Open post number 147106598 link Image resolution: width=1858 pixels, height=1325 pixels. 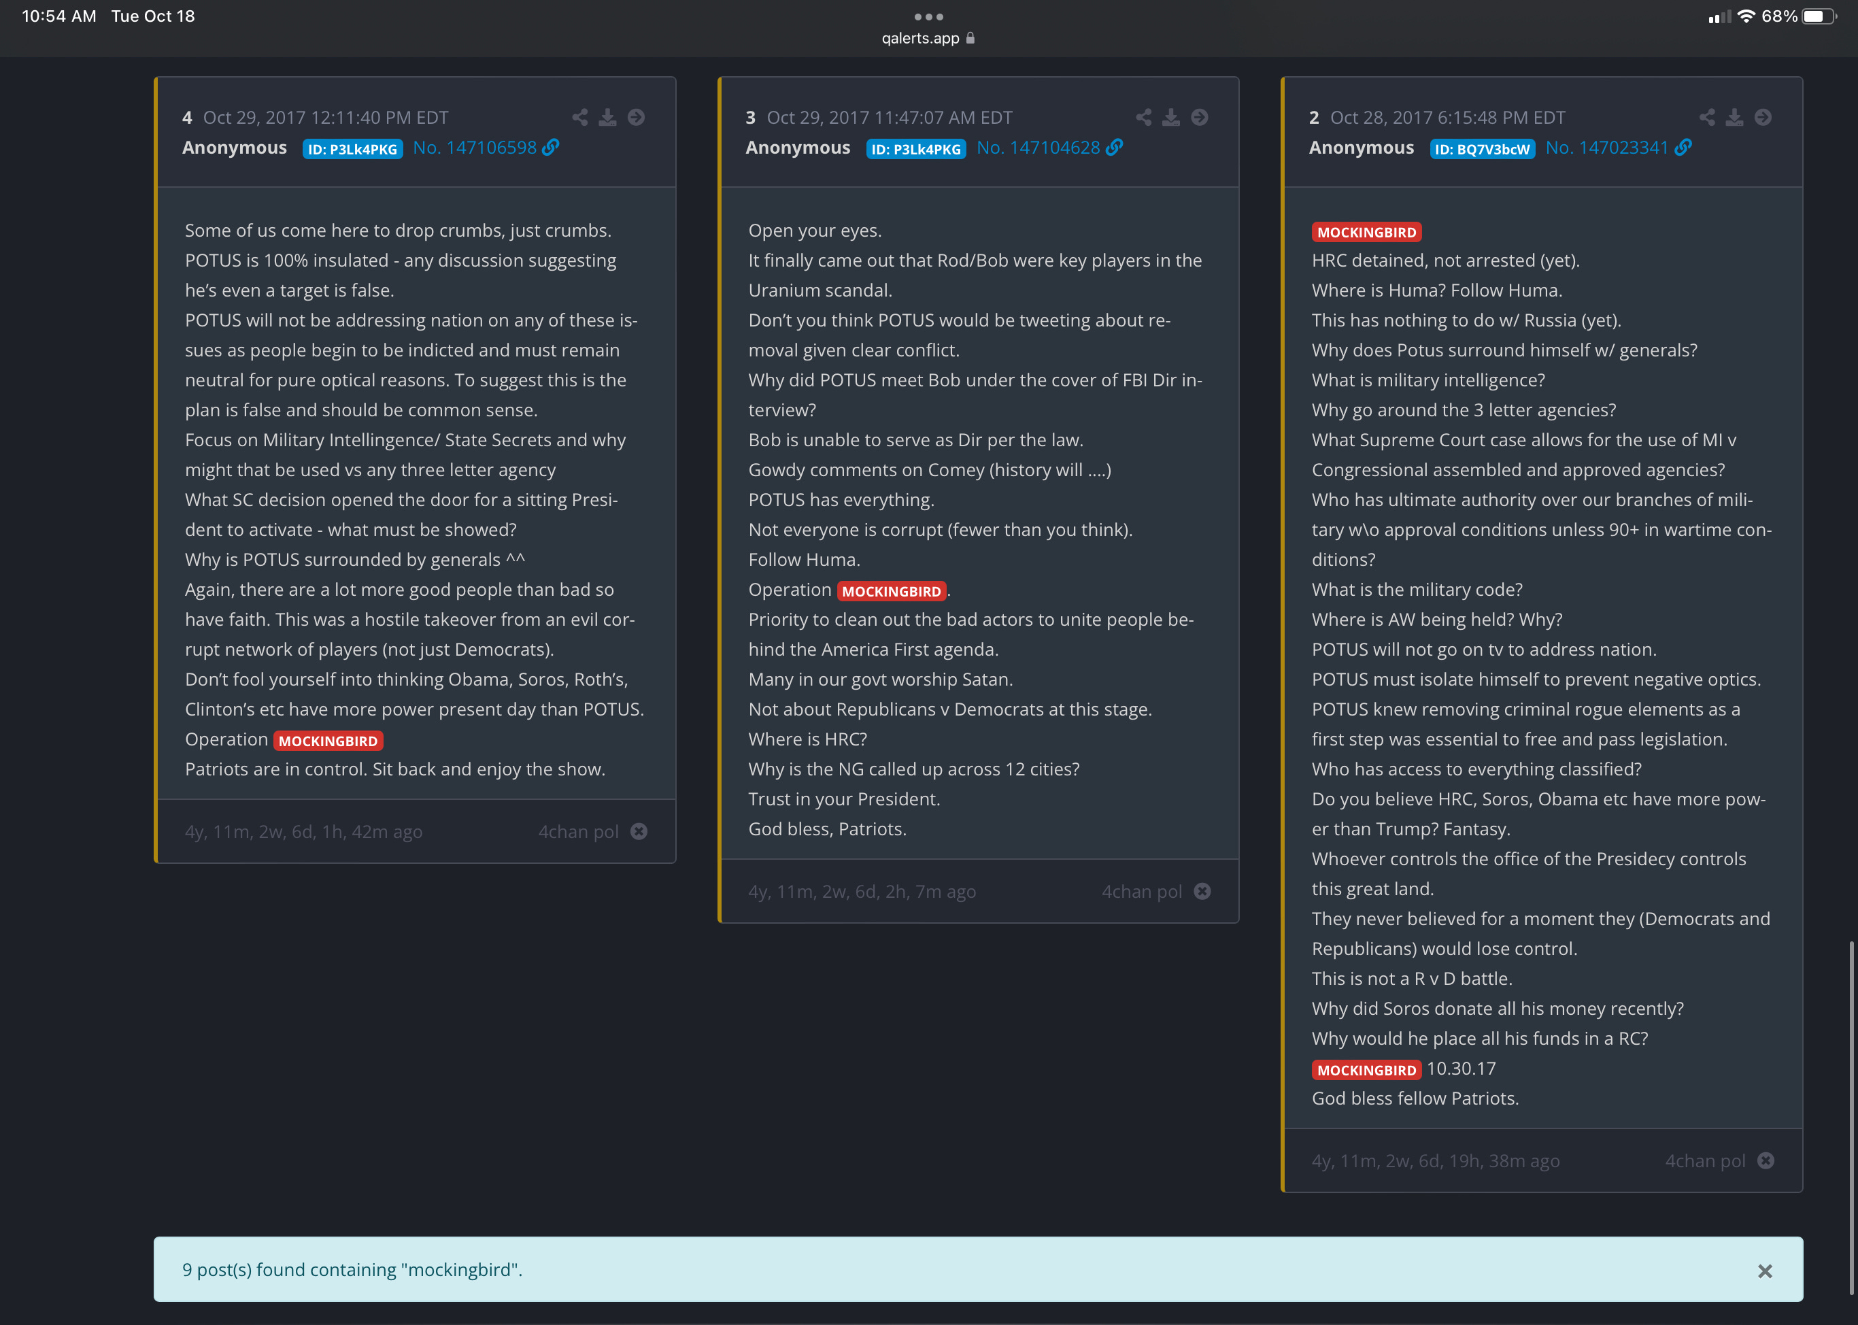475,148
